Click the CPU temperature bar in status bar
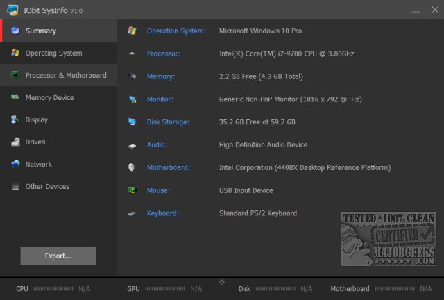Screen dimensions: 444x300 [53, 288]
